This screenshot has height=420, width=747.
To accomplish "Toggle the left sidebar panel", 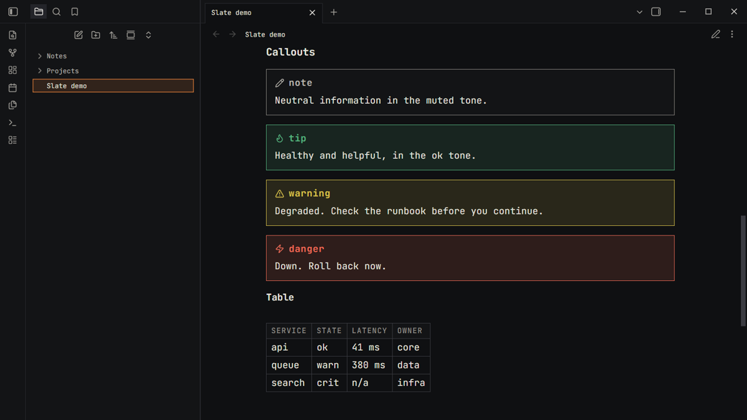I will point(13,12).
